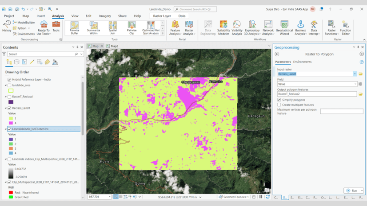Launch the Geostatistical Wizard
The height and width of the screenshot is (206, 367).
point(284,28)
